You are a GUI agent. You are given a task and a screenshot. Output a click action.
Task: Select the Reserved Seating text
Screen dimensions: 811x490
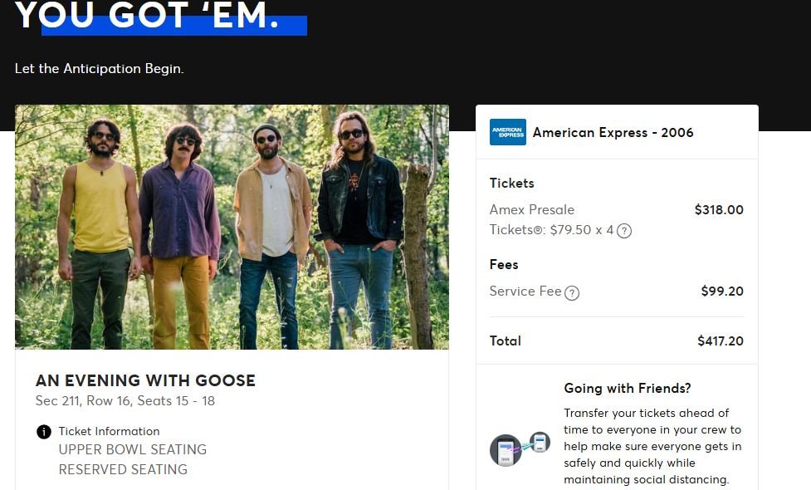[x=123, y=469]
